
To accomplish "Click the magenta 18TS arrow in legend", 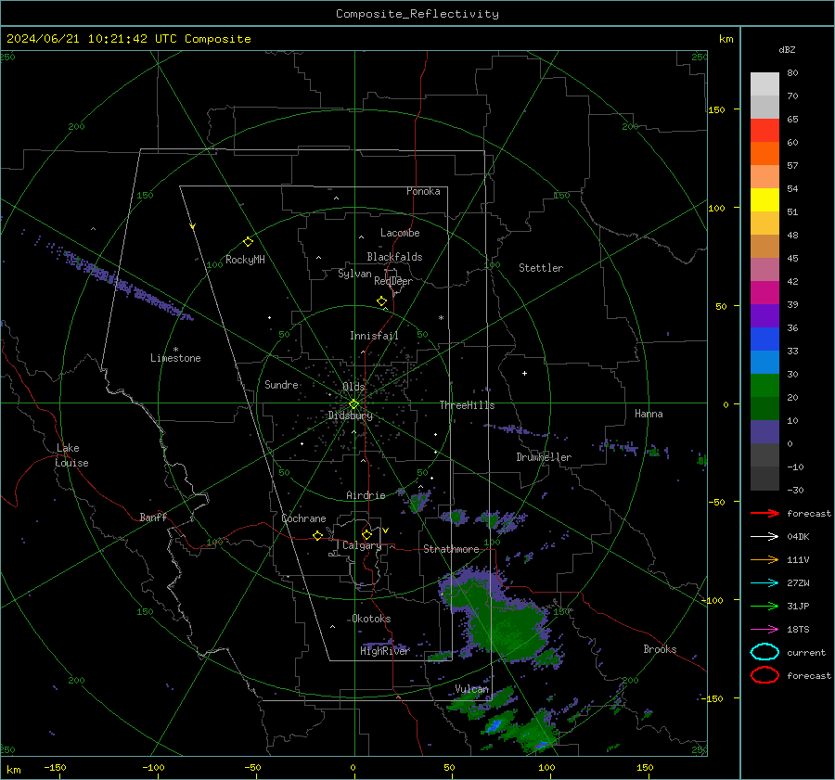I will (764, 630).
